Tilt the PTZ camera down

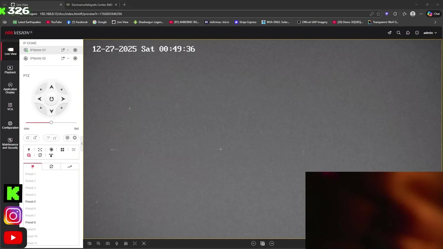[51, 111]
